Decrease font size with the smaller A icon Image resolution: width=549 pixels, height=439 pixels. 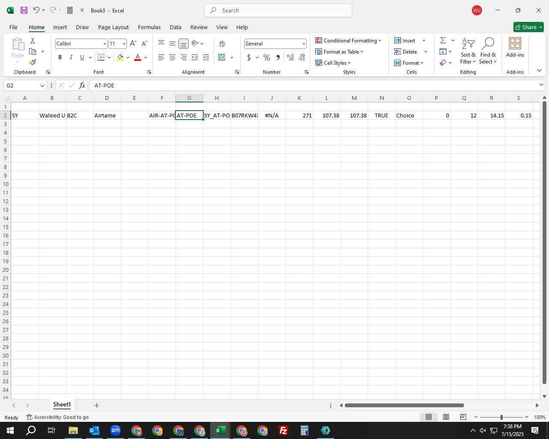144,43
